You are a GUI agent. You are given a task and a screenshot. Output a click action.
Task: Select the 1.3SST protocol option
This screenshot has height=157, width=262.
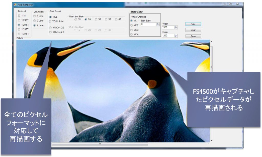tap(19, 29)
